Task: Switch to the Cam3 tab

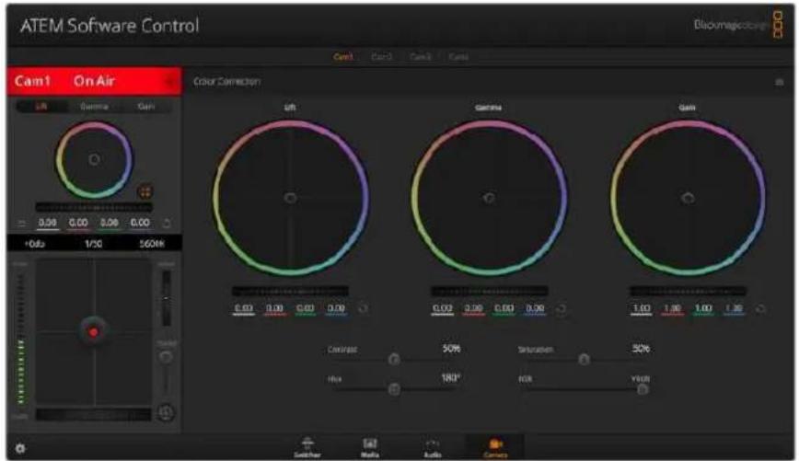Action: pos(421,56)
